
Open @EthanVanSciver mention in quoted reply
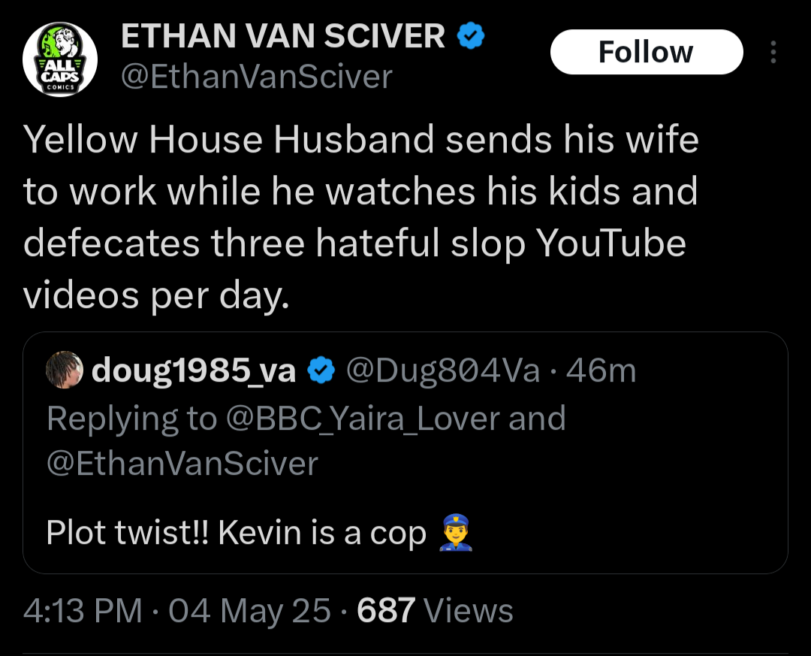point(182,464)
